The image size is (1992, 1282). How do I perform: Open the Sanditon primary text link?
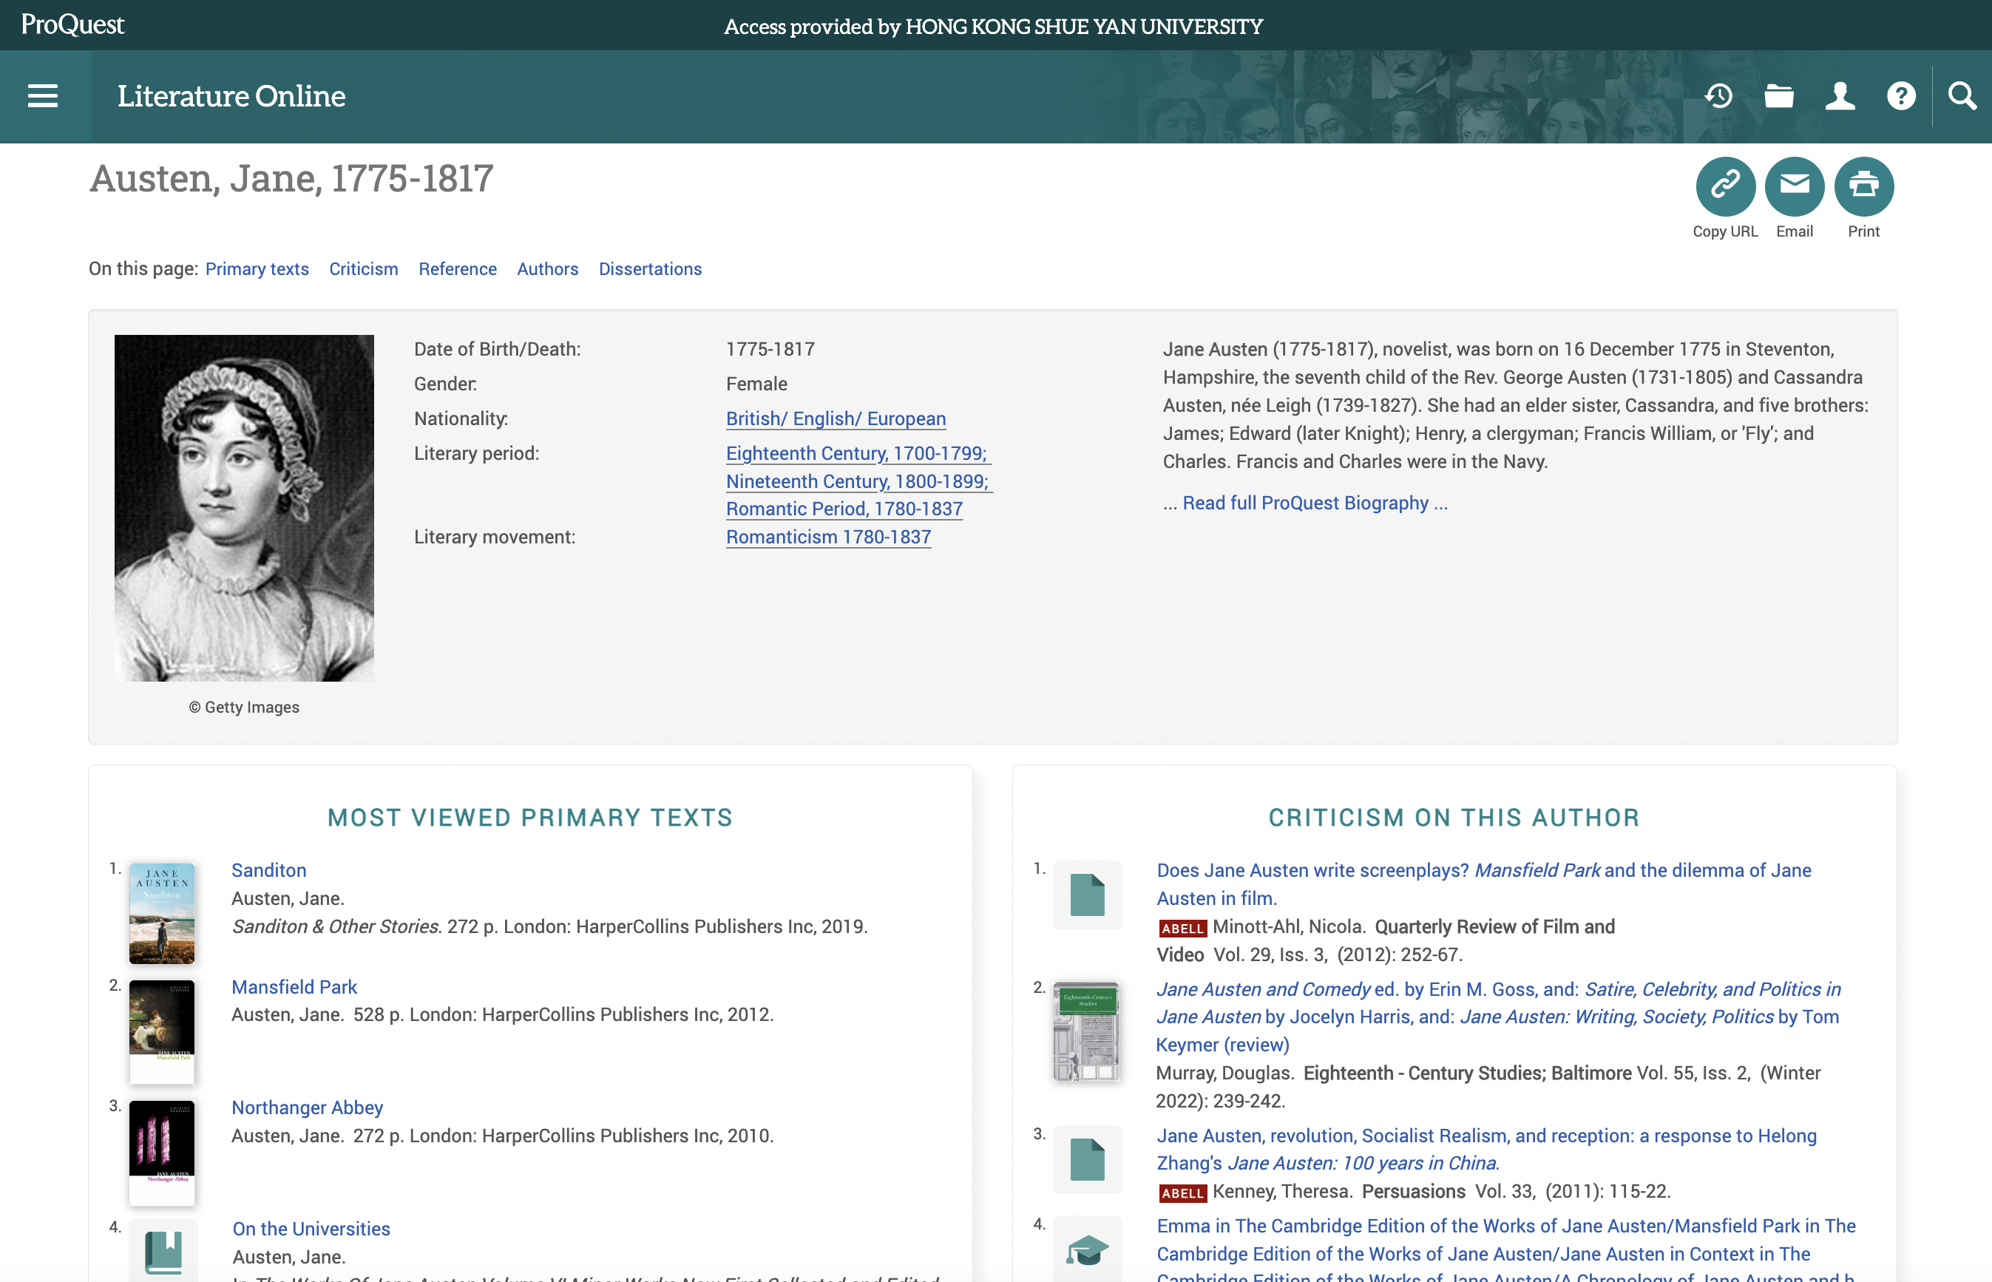[x=269, y=870]
